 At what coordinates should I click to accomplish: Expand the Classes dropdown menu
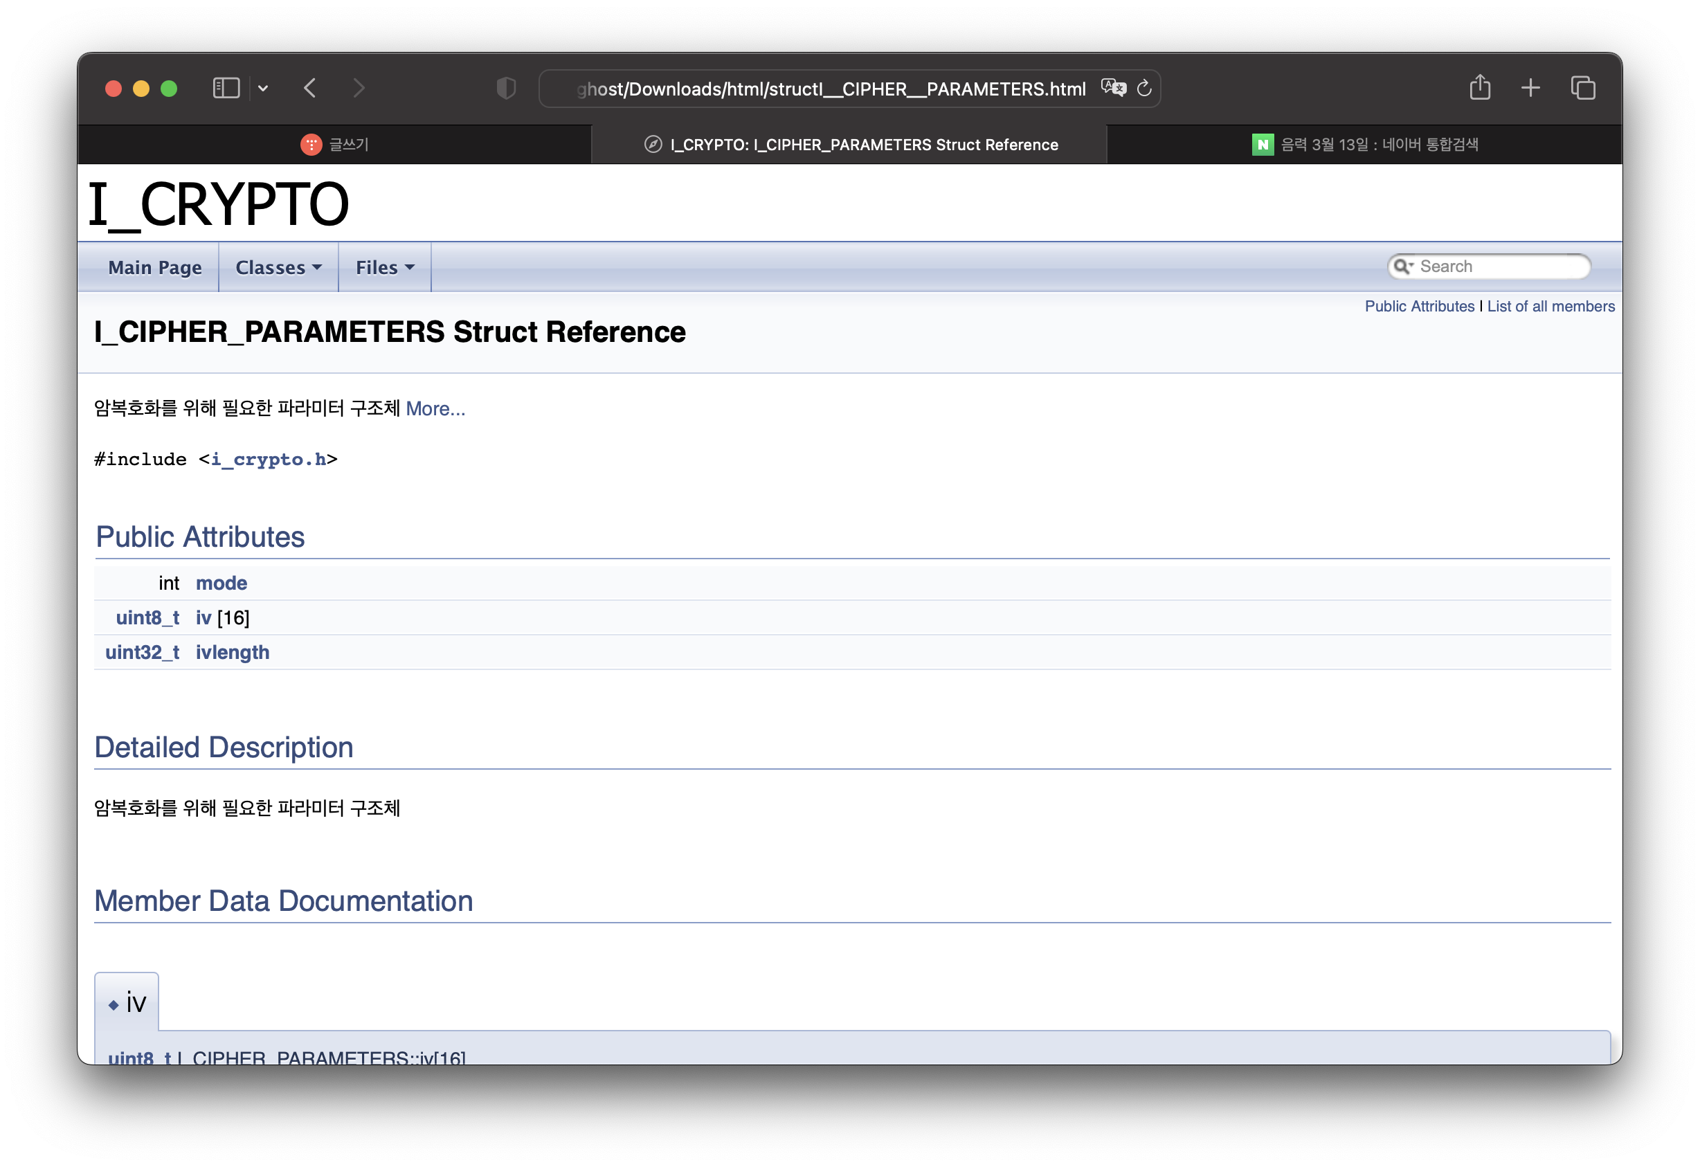pyautogui.click(x=278, y=268)
